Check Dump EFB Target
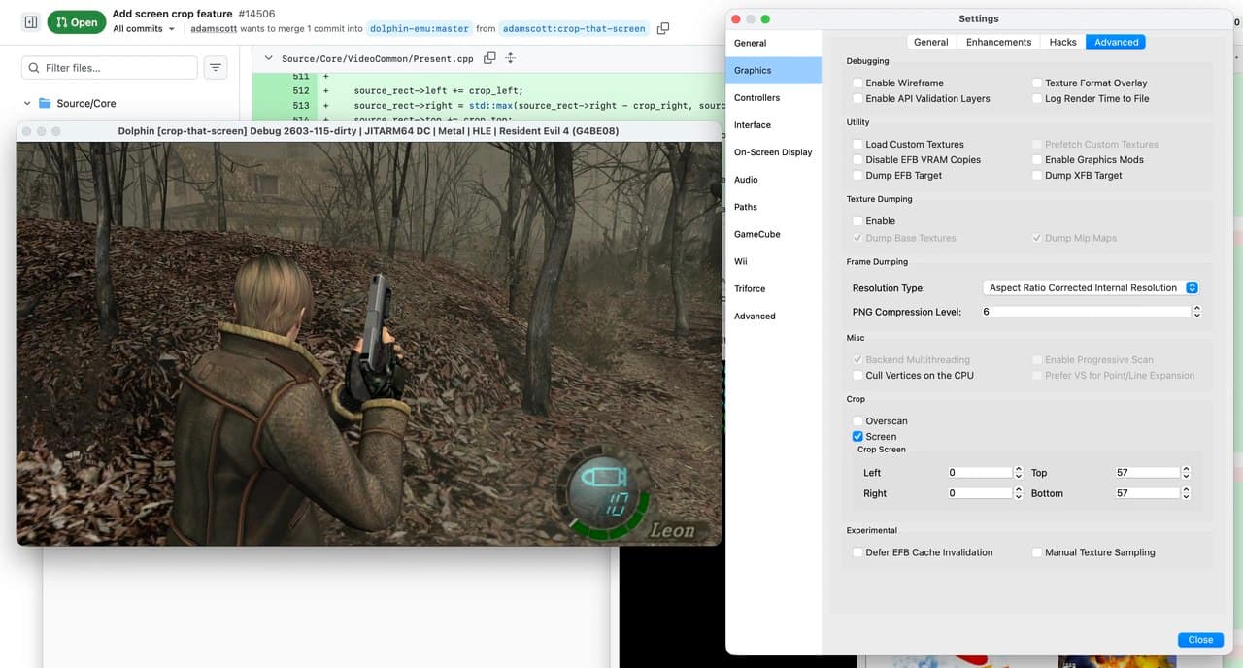This screenshot has width=1243, height=668. coord(857,176)
